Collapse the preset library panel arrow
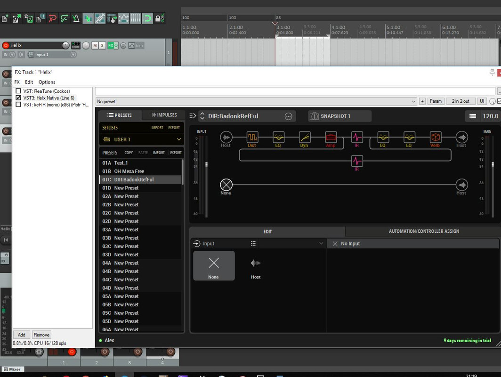501x377 pixels. [192, 116]
